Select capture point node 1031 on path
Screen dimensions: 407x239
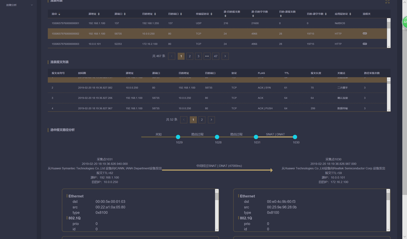click(x=256, y=137)
